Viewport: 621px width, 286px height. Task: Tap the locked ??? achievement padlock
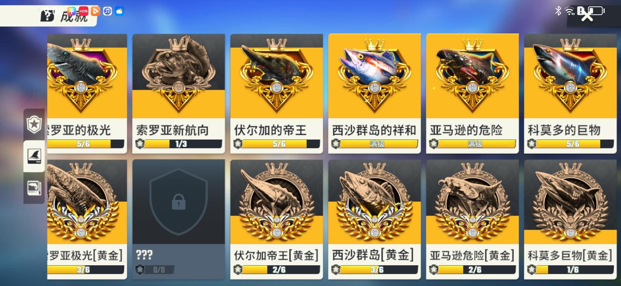pos(178,202)
